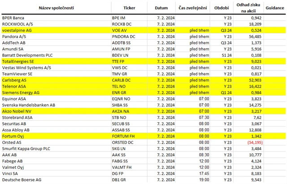Select the S1 24 period cell
Screen dimensions: 287x184
coord(226,55)
